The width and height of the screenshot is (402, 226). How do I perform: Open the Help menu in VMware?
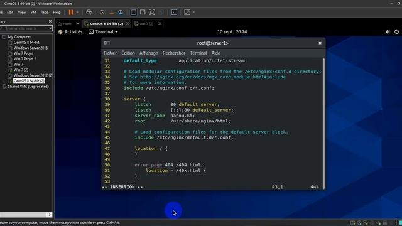click(57, 13)
